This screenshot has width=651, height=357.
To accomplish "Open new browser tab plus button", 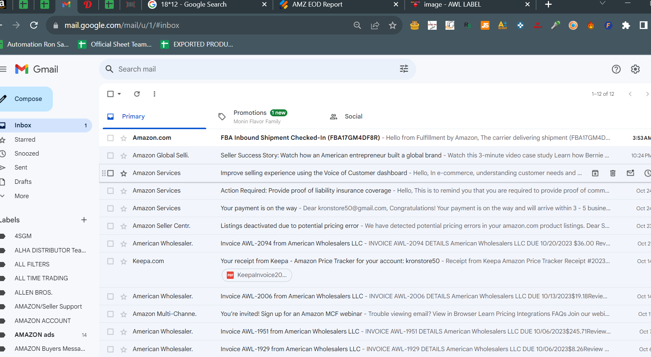I will (548, 4).
